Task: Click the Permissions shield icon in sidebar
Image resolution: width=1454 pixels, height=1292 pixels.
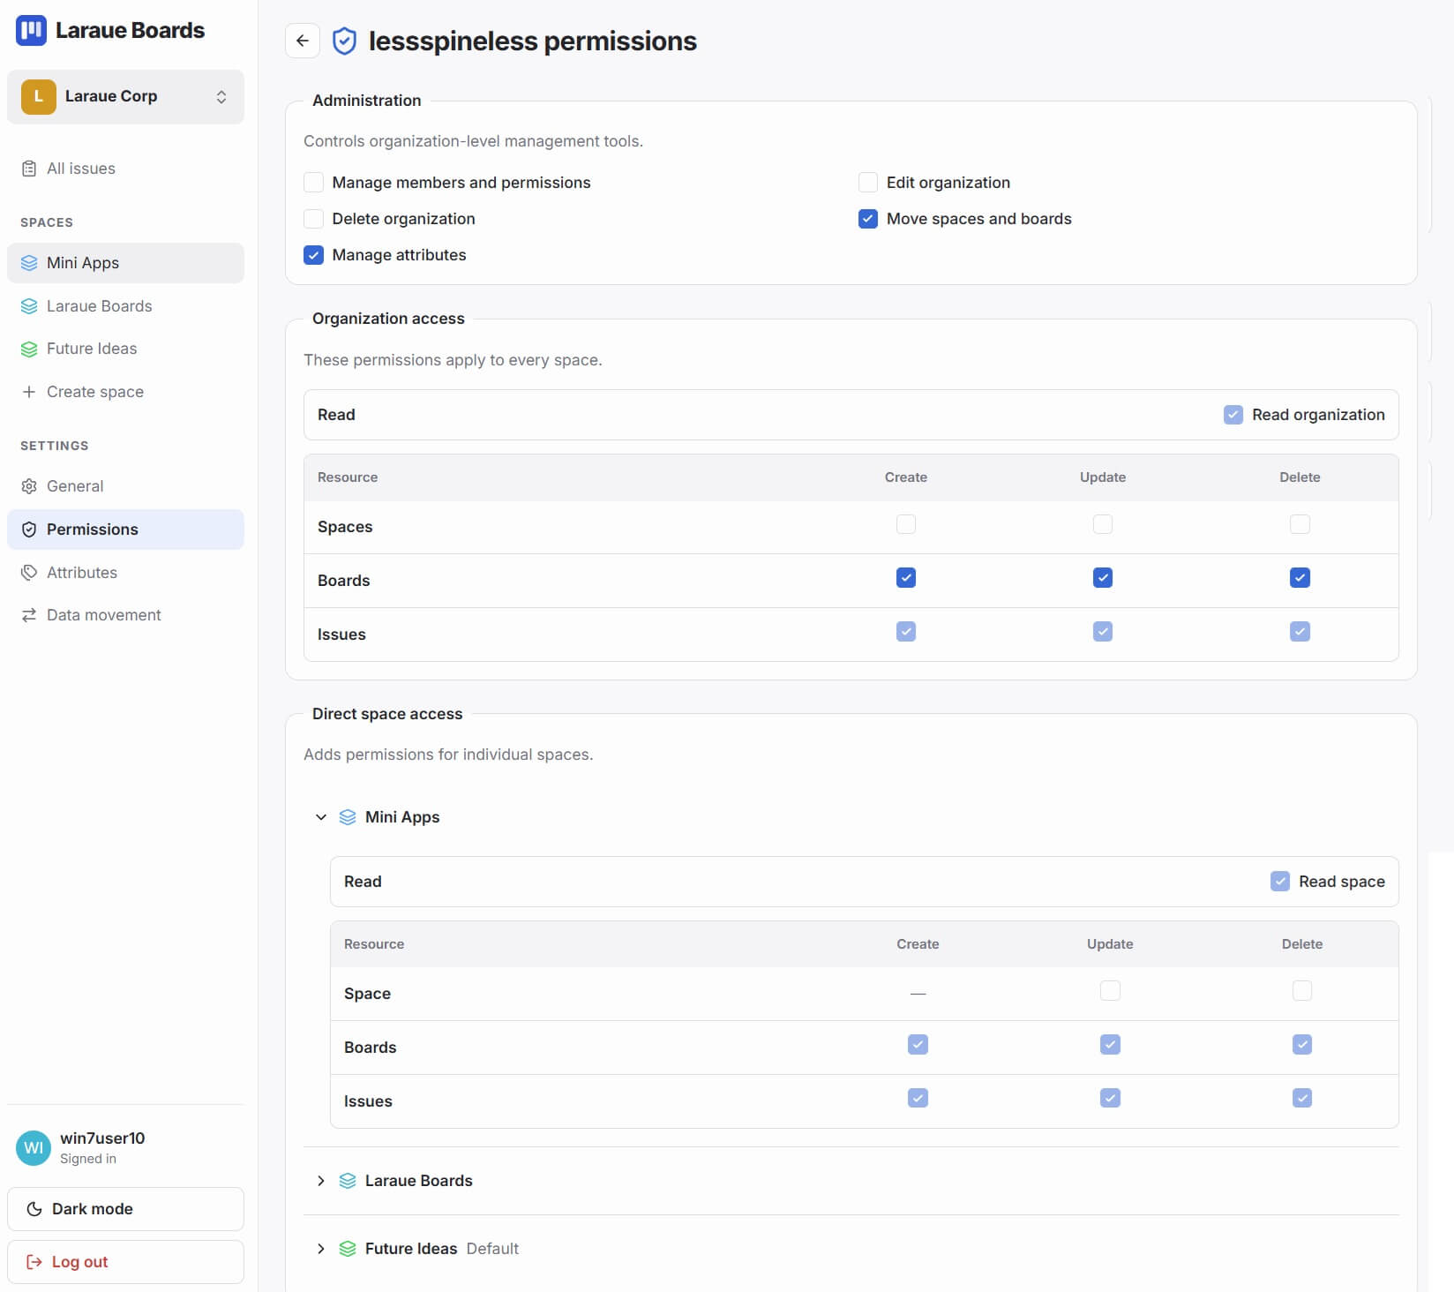Action: 29,530
